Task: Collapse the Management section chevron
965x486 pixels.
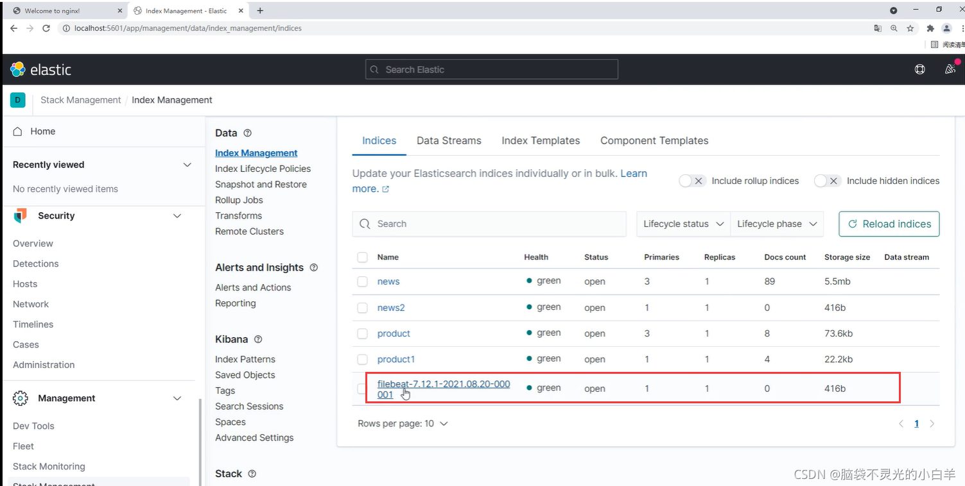Action: click(x=177, y=398)
